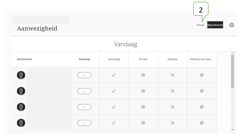Select the first participant's avatar
Image resolution: width=240 pixels, height=135 pixels.
click(21, 75)
